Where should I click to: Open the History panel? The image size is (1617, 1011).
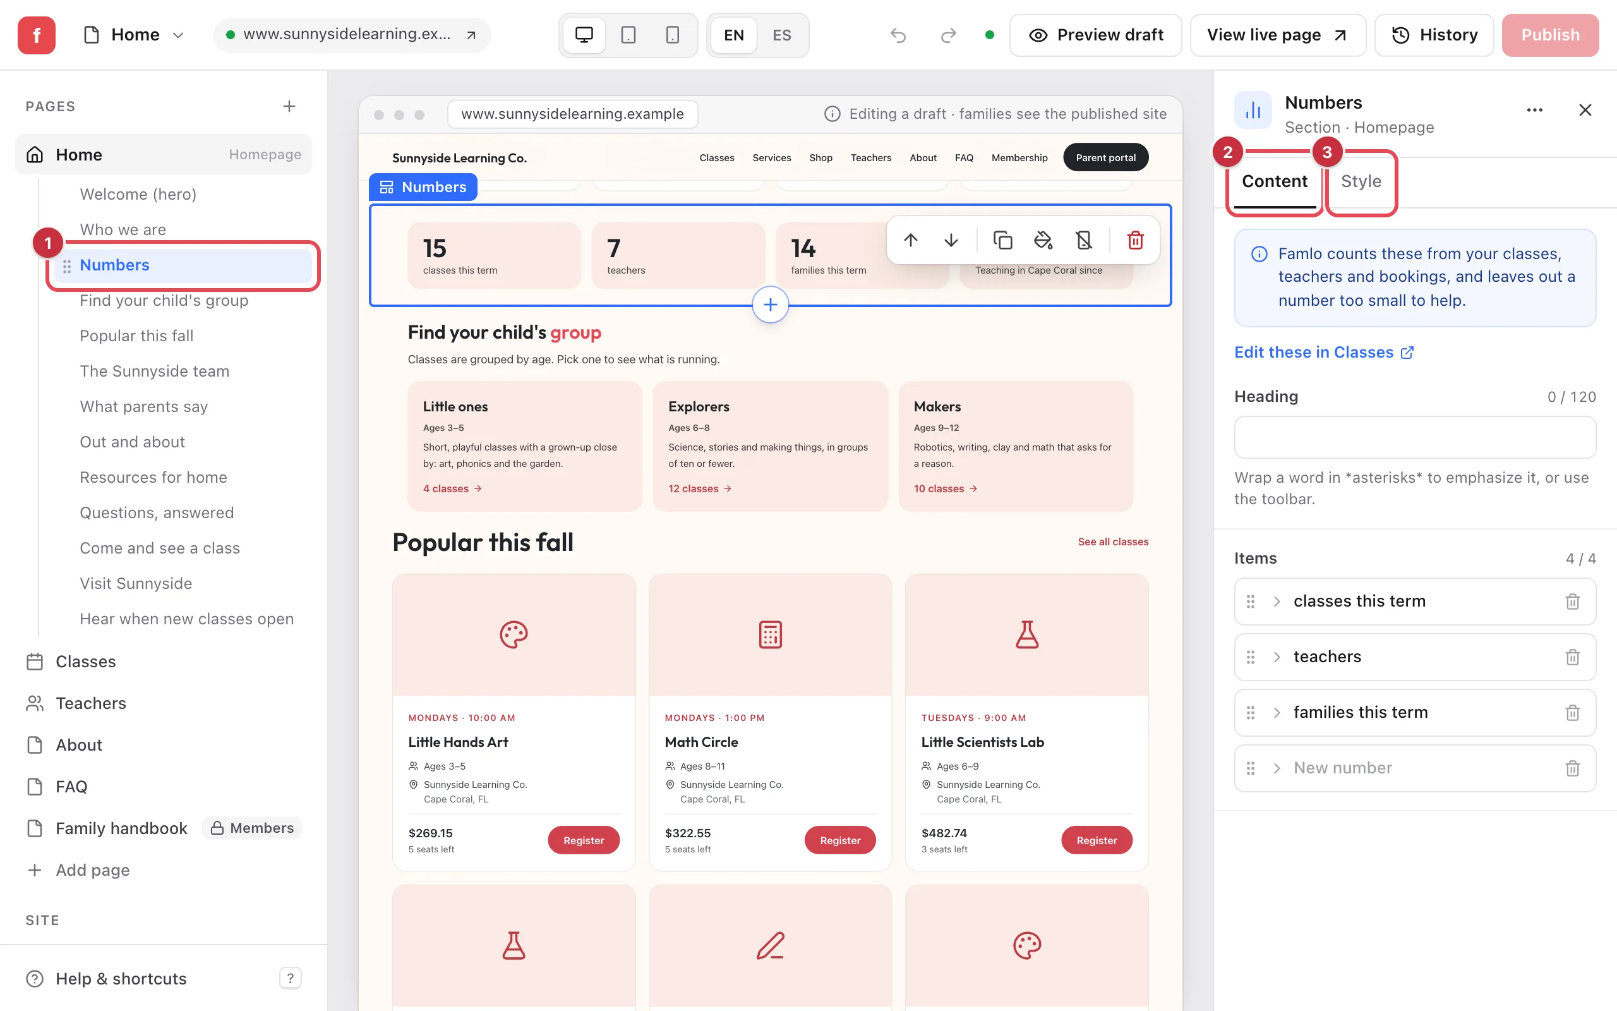click(x=1434, y=35)
